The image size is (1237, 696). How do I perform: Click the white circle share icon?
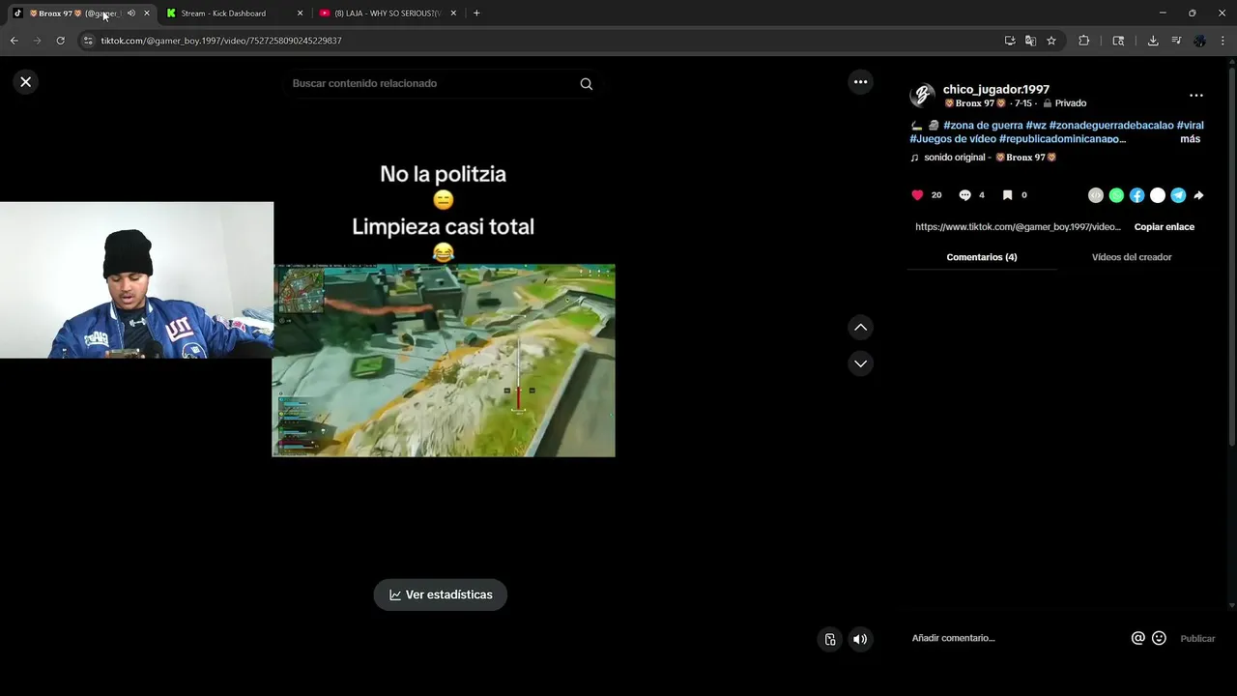(x=1158, y=195)
